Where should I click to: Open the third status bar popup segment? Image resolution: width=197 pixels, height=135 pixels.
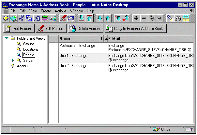[55, 129]
